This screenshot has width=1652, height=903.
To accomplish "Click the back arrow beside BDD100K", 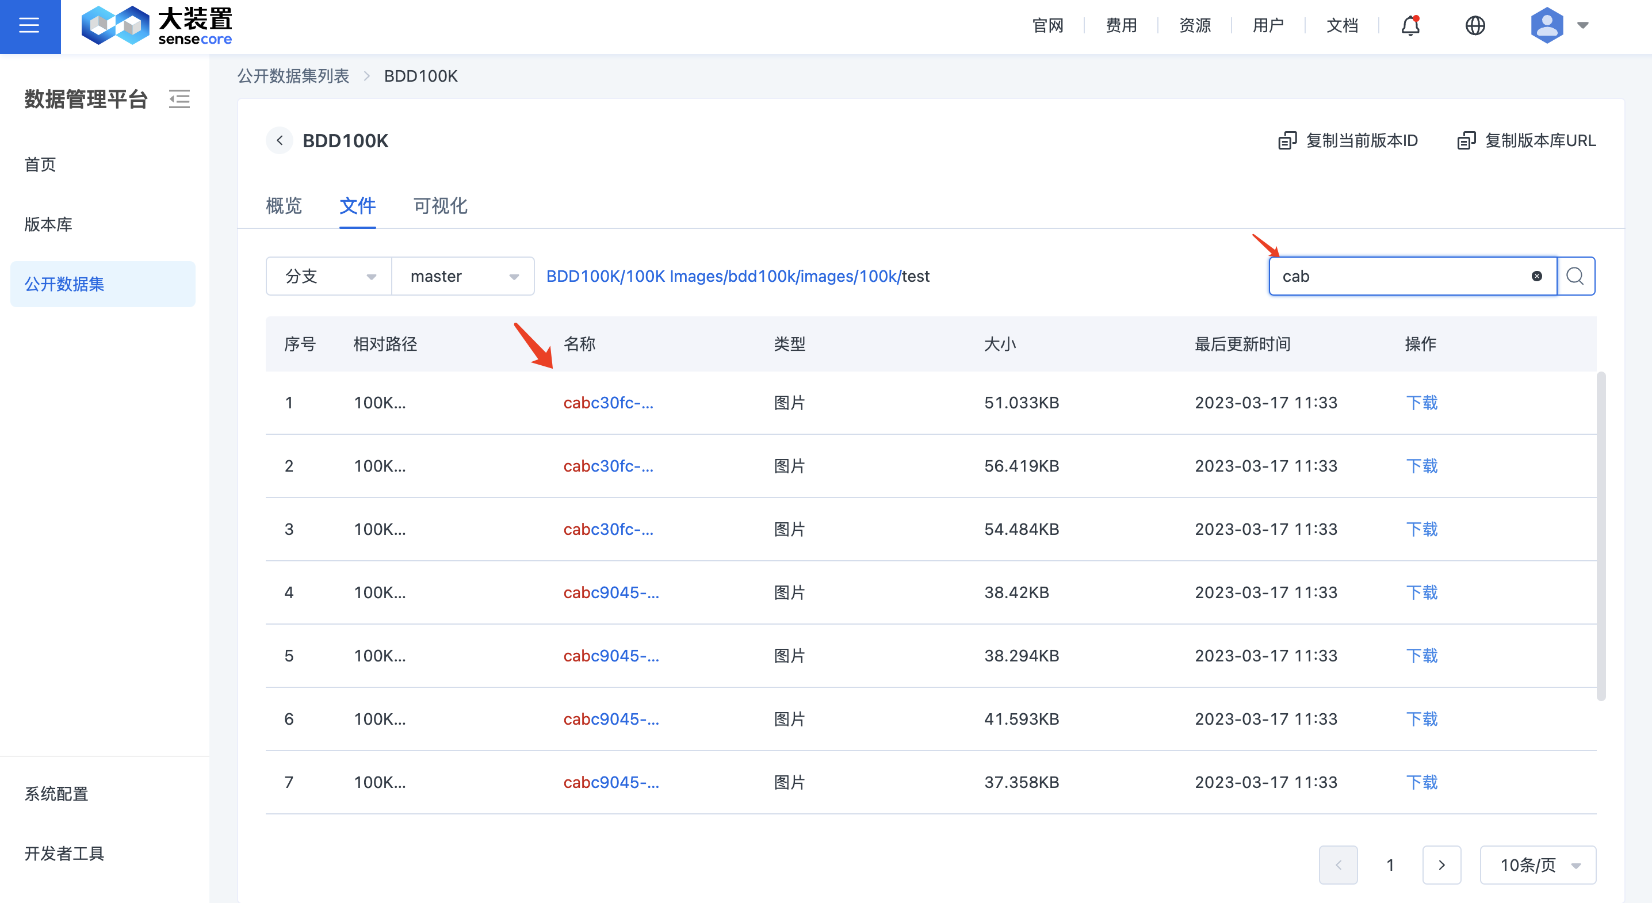I will click(x=280, y=140).
